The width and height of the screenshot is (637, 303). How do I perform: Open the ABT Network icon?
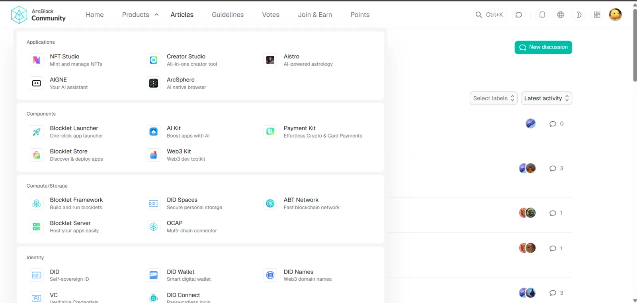pos(270,204)
